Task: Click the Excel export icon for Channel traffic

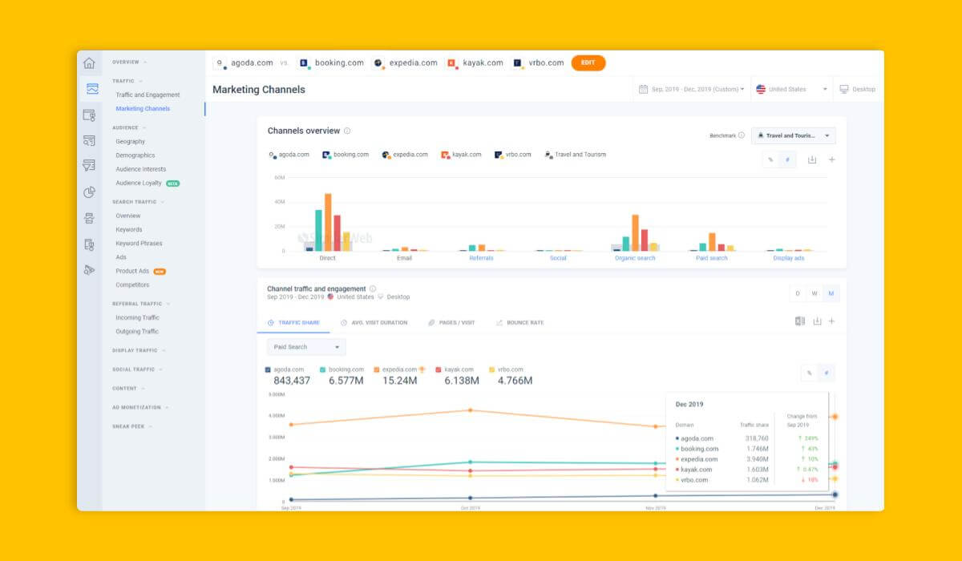Action: coord(798,321)
